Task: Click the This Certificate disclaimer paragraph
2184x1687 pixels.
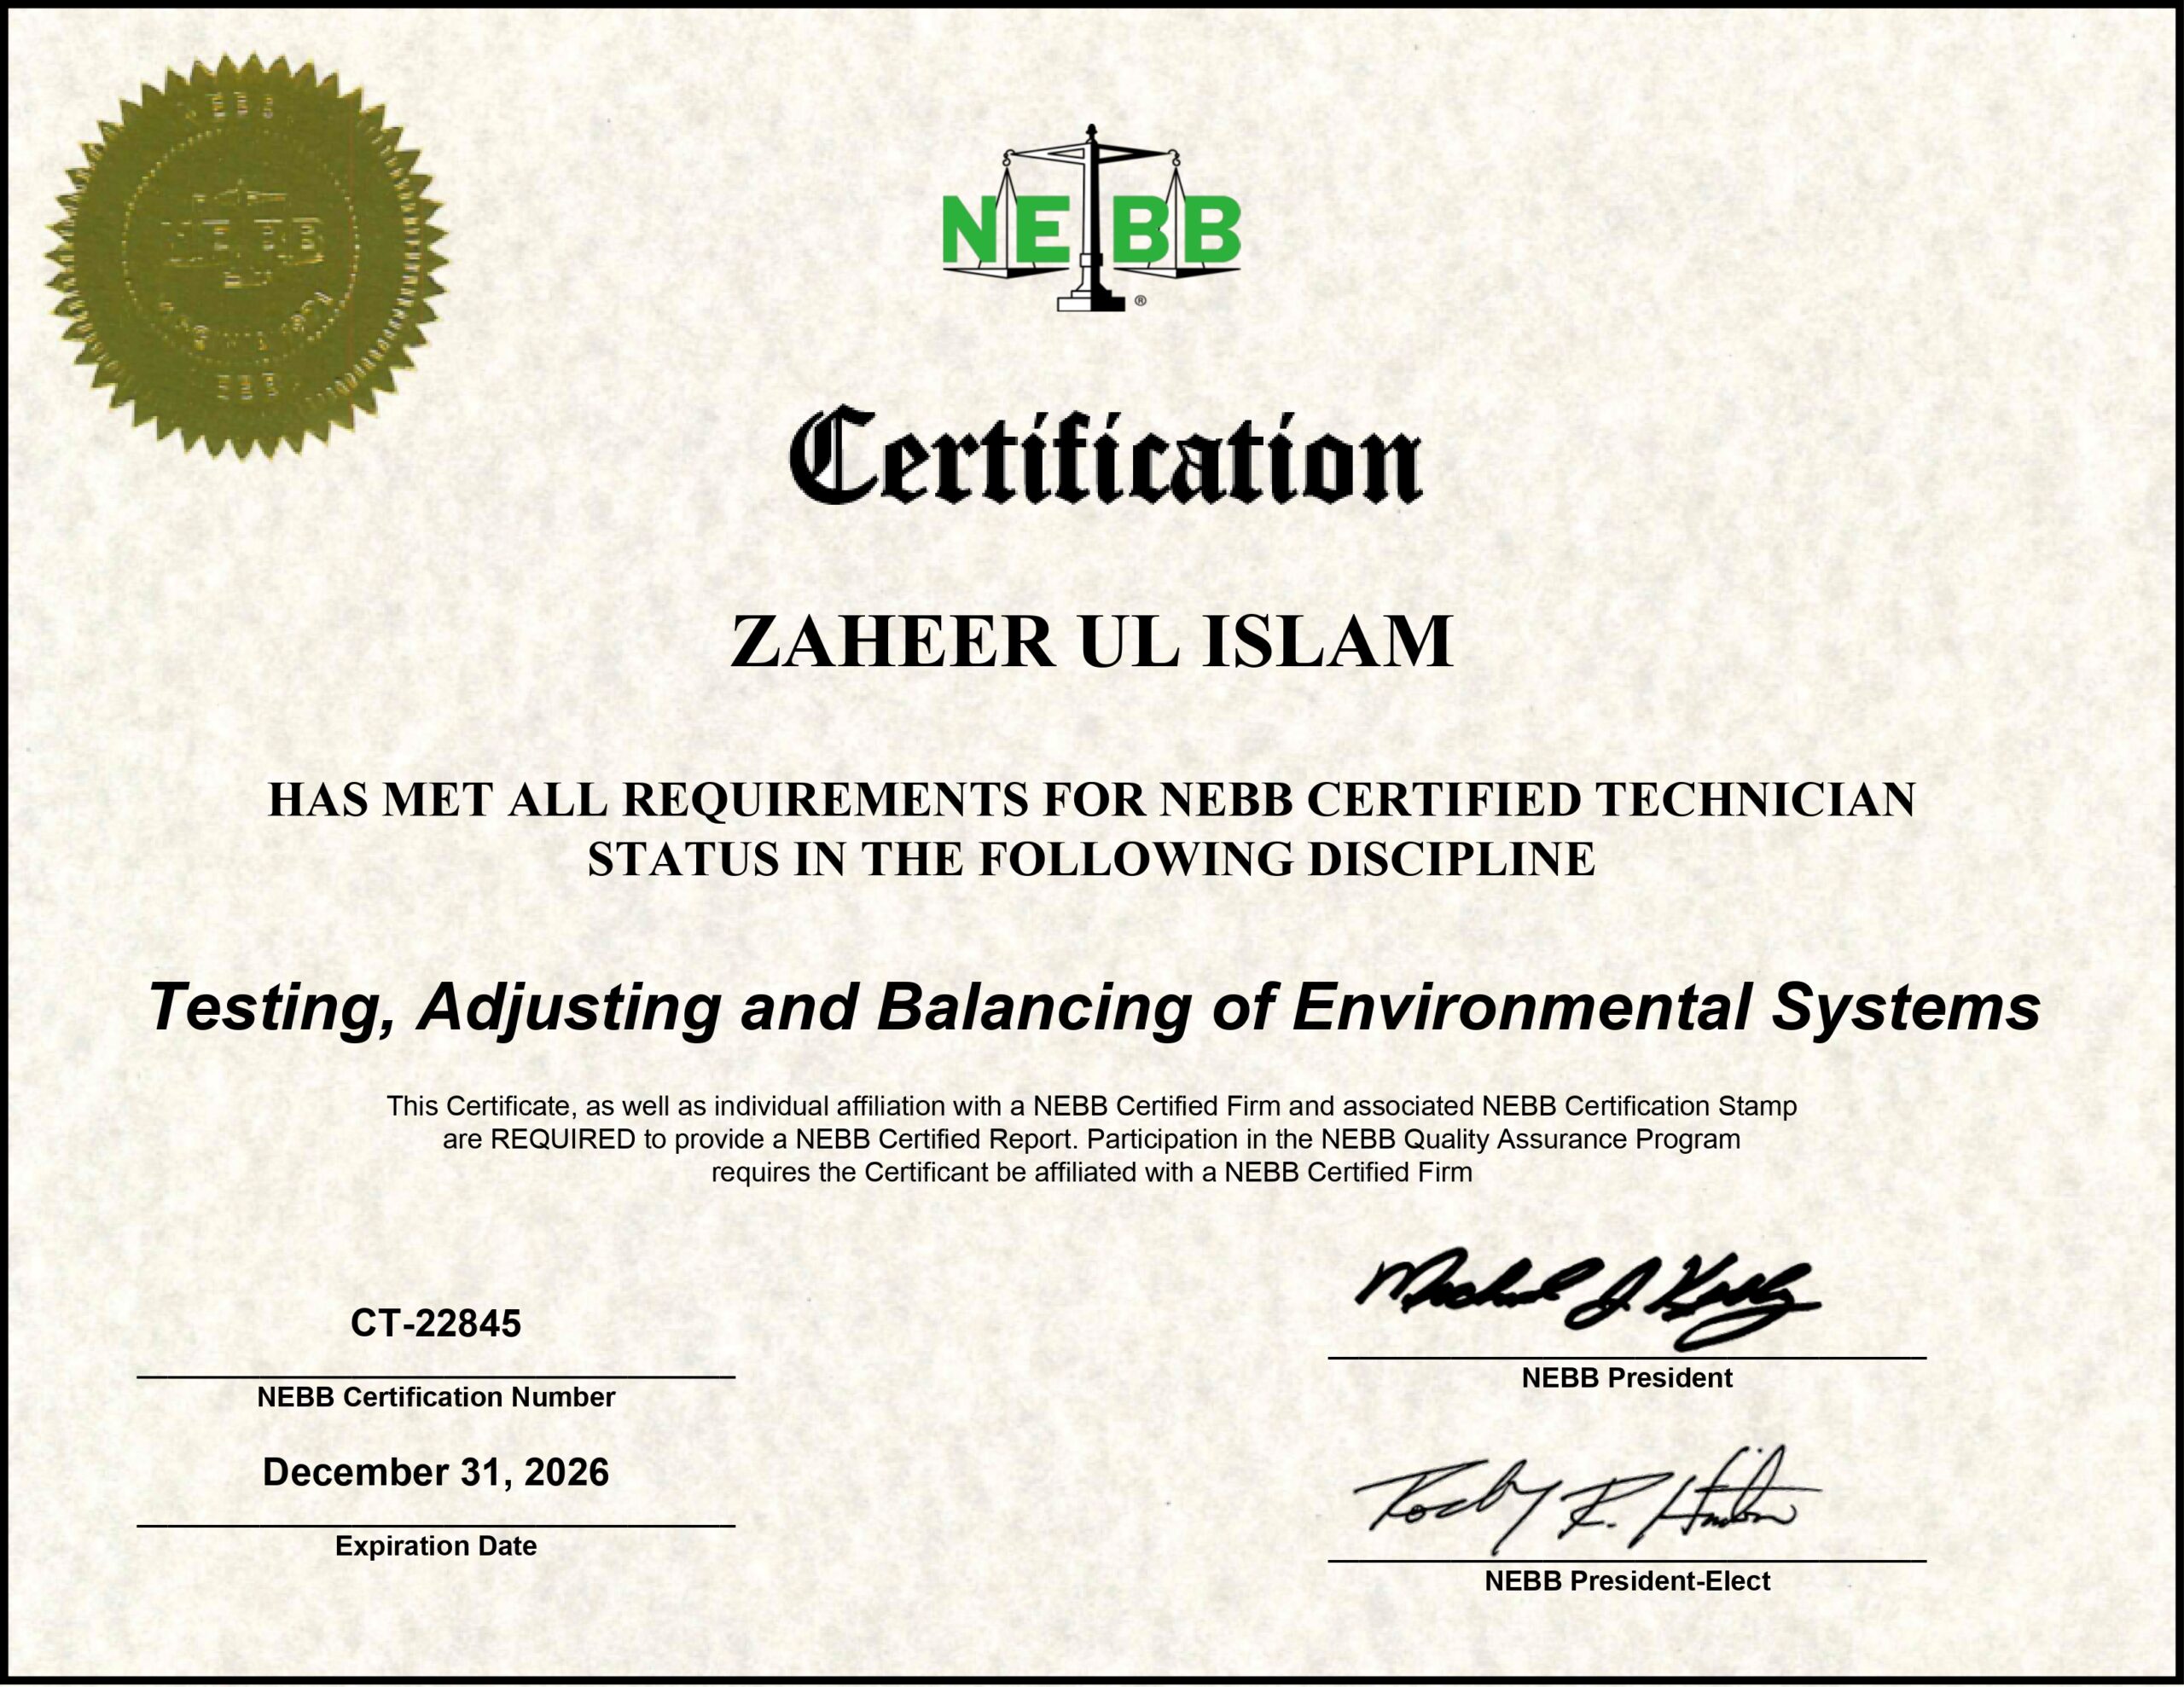Action: (1091, 1140)
